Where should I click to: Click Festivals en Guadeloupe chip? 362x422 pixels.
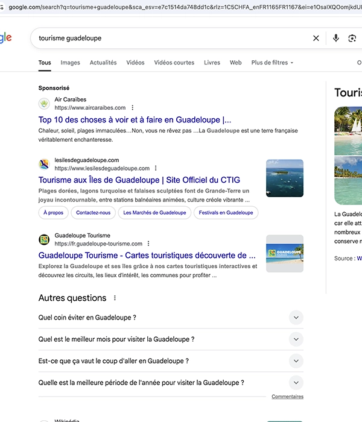[226, 213]
